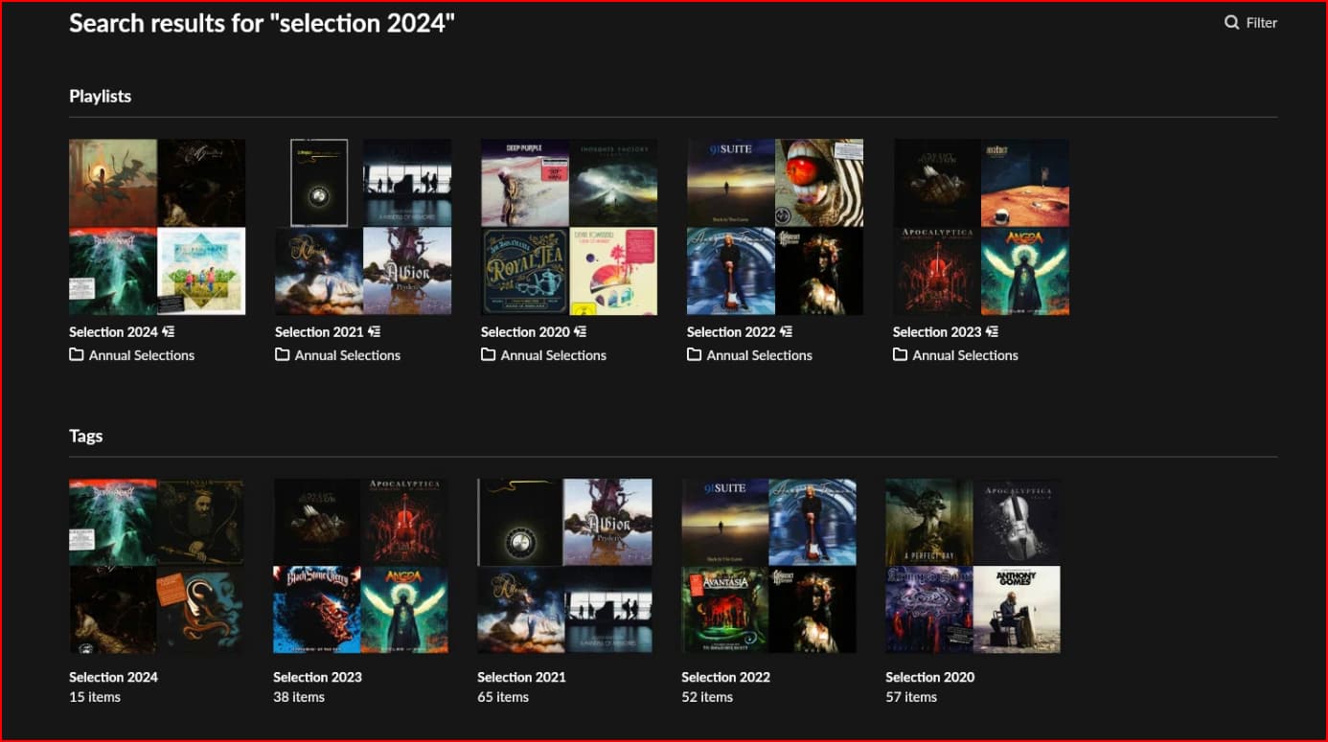Viewport: 1328px width, 742px height.
Task: Open the Selection 2024 tag cover collage
Action: point(156,566)
